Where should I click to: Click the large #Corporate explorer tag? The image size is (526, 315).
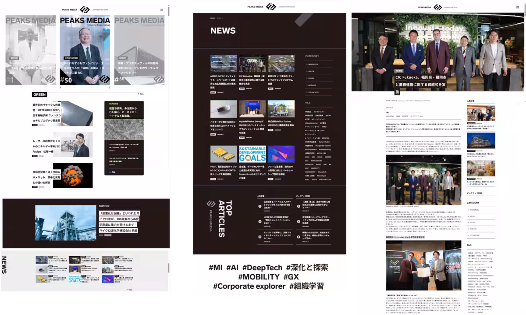coord(249,286)
